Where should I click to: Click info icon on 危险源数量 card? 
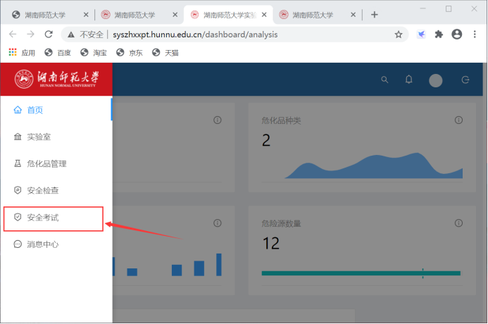(454, 223)
